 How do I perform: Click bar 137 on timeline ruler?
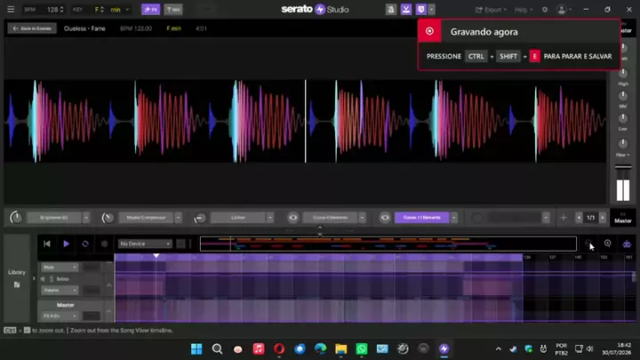[552, 257]
